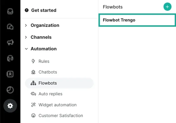The height and width of the screenshot is (123, 176).
Task: Go to Auto replies under Automation
Action: (x=50, y=94)
